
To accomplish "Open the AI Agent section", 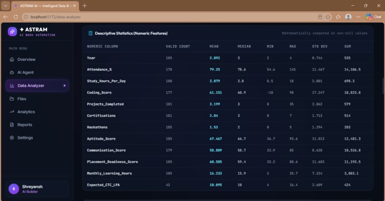I will coord(37,72).
